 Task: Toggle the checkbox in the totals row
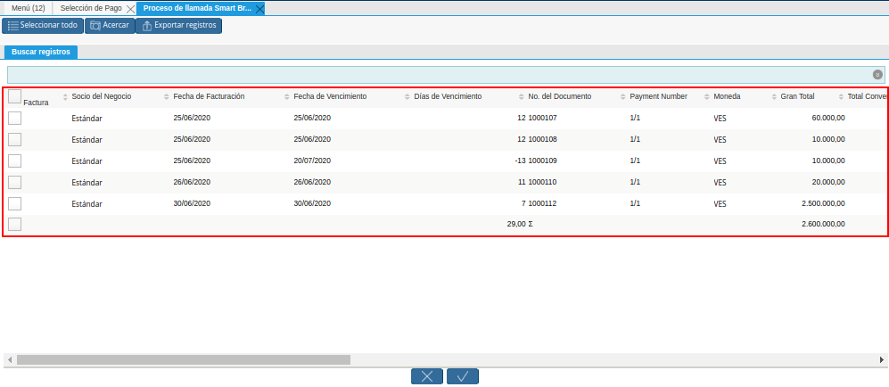pos(15,225)
